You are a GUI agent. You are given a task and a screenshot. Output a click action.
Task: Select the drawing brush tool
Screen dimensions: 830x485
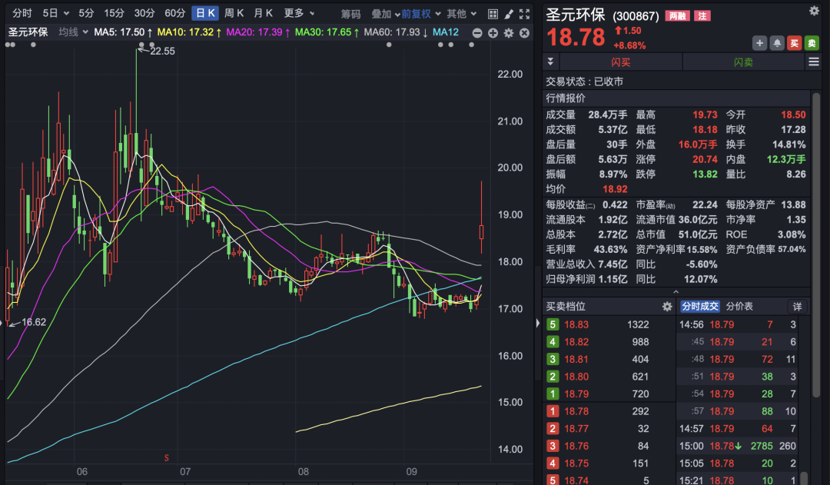click(508, 13)
